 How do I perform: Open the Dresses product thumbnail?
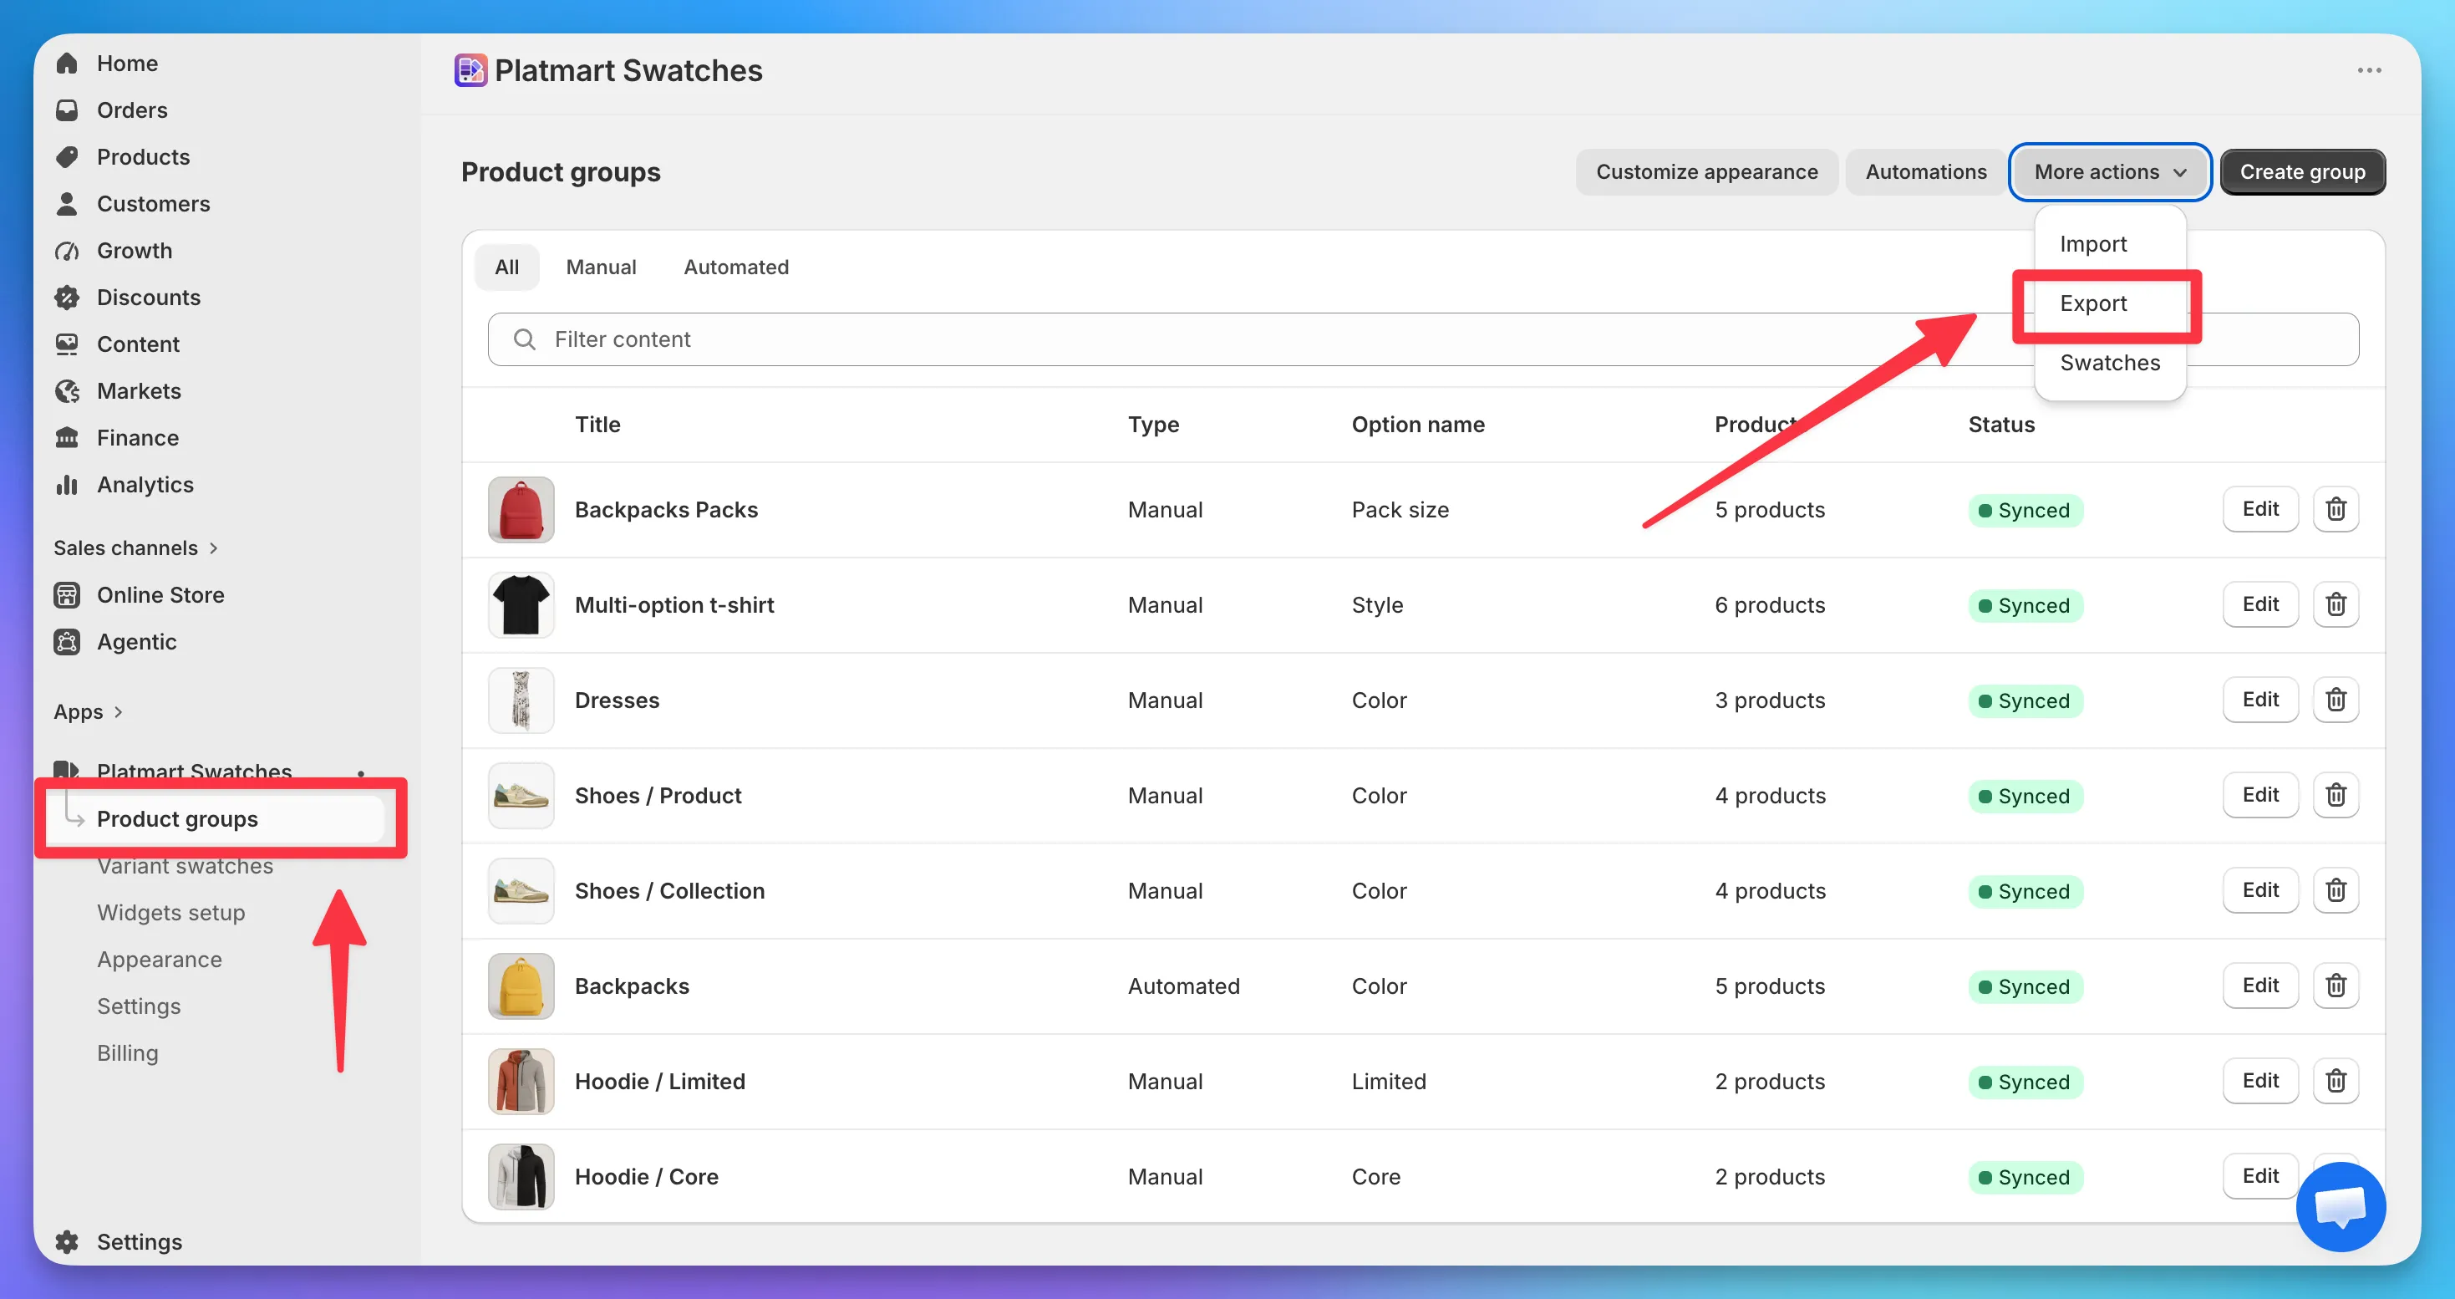(x=521, y=700)
